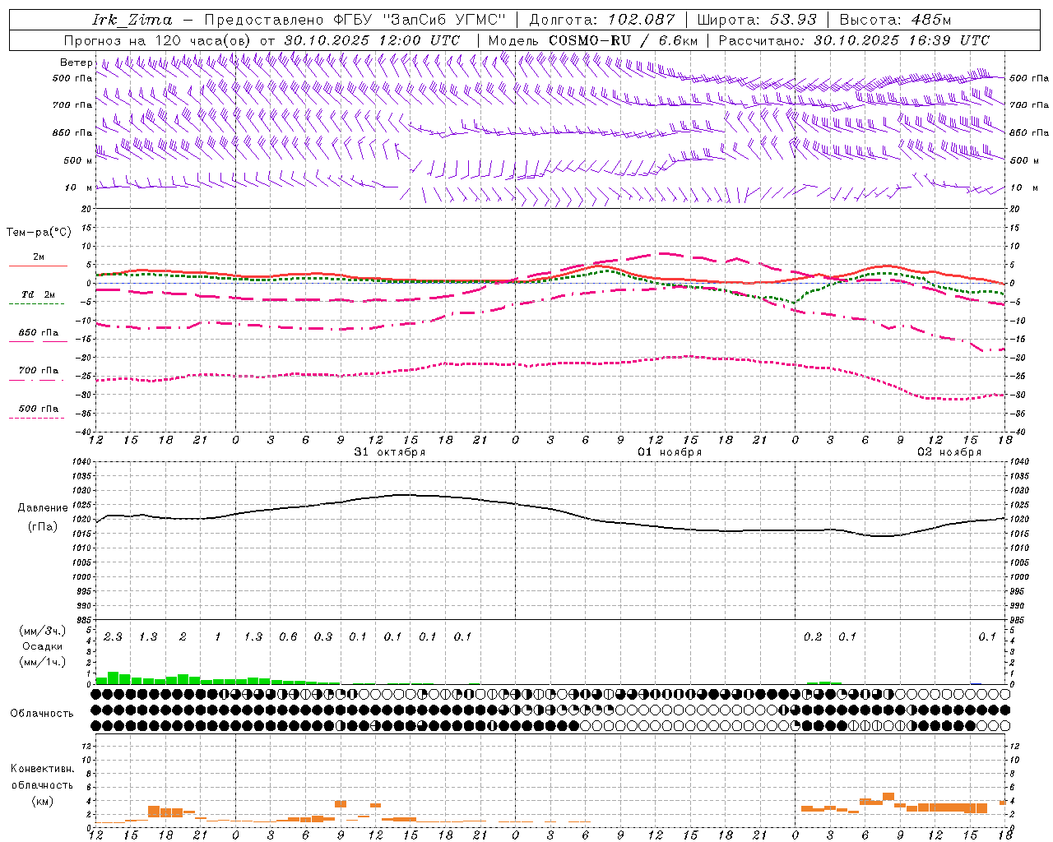Click the 0.2 precipitation total value
The width and height of the screenshot is (1053, 842).
click(x=813, y=637)
